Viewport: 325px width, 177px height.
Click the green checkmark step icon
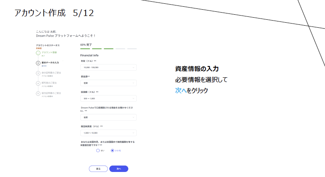pos(38,53)
